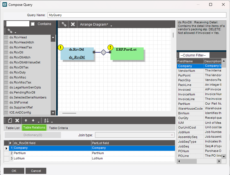The height and width of the screenshot is (175, 230).
Task: Click the Epicor app icon in the title bar
Action: [x=5, y=4]
